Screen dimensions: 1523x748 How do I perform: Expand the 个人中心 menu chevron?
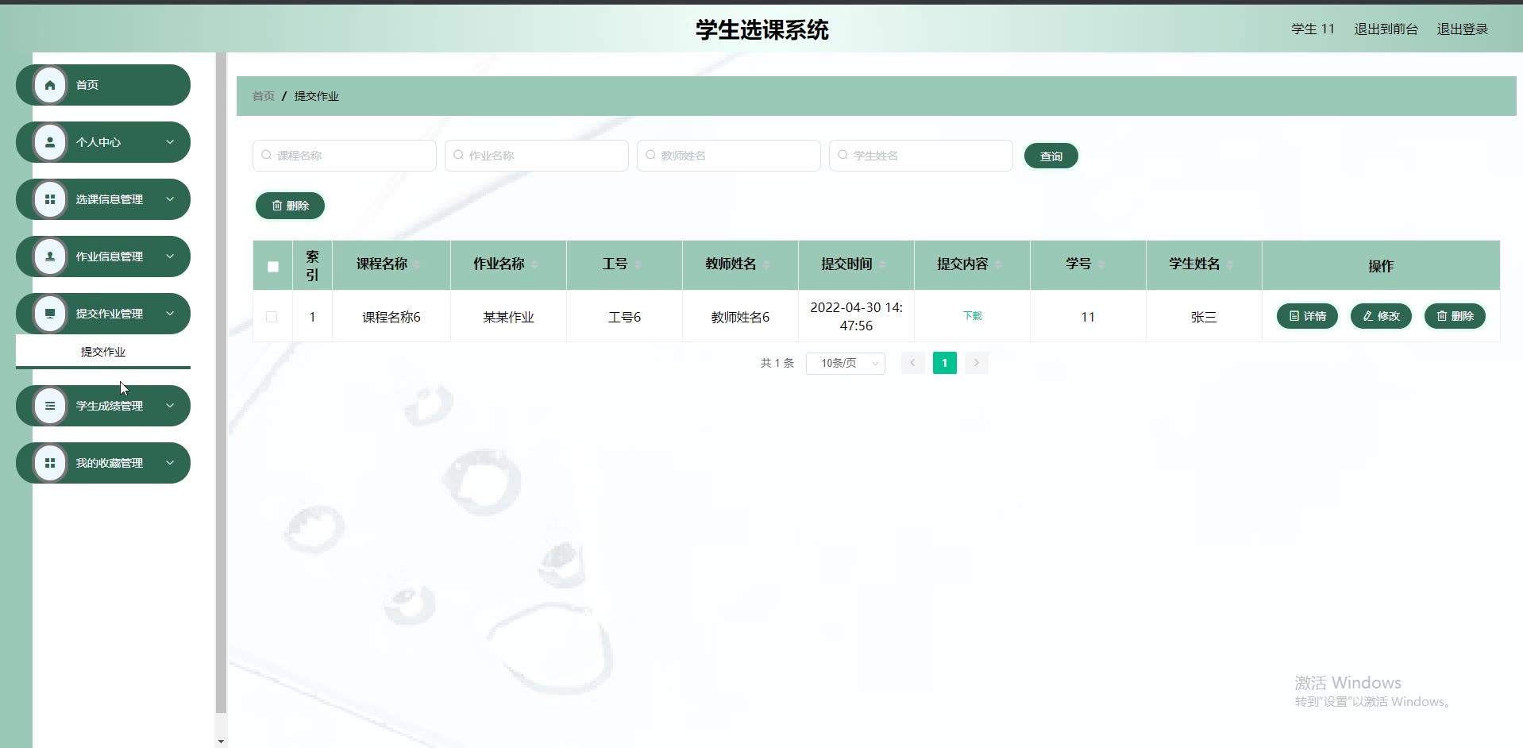170,142
